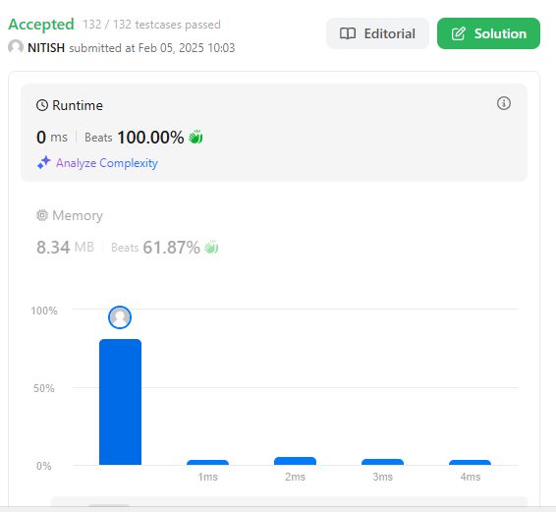Click the Analyze Complexity link
Screen dimensions: 556x512
tap(107, 163)
